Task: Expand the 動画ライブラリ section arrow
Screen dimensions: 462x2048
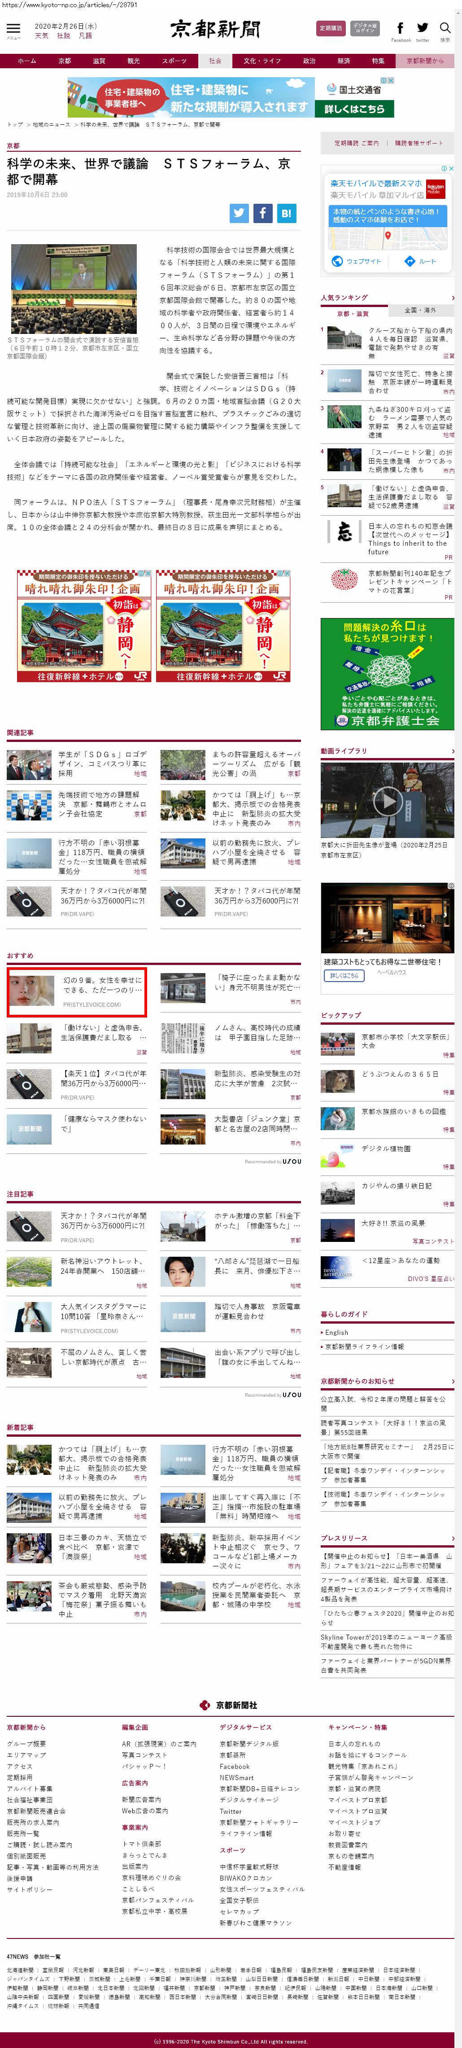Action: coord(453,750)
